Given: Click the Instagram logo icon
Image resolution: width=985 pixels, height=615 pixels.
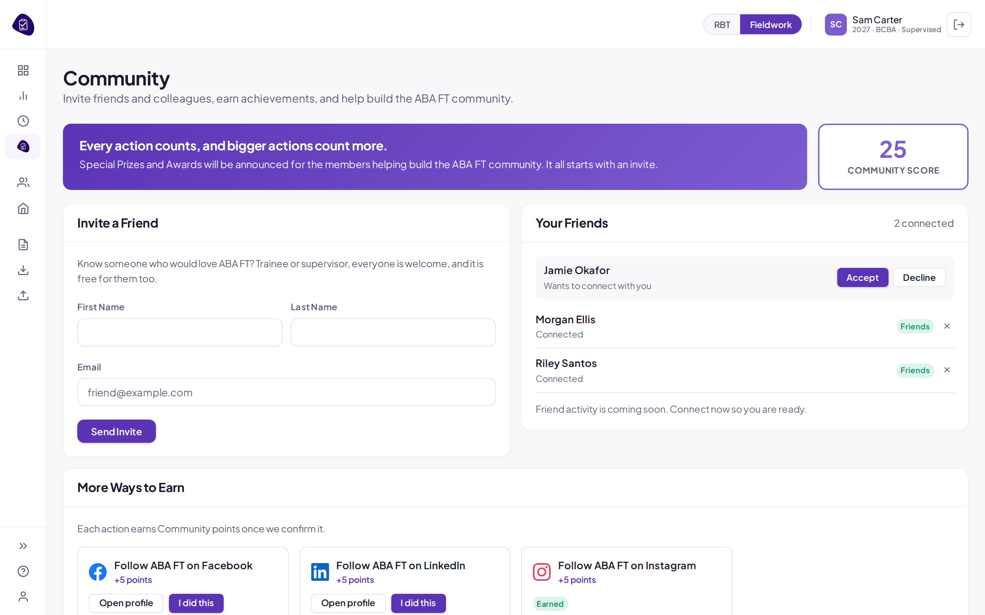Looking at the screenshot, I should pos(542,572).
